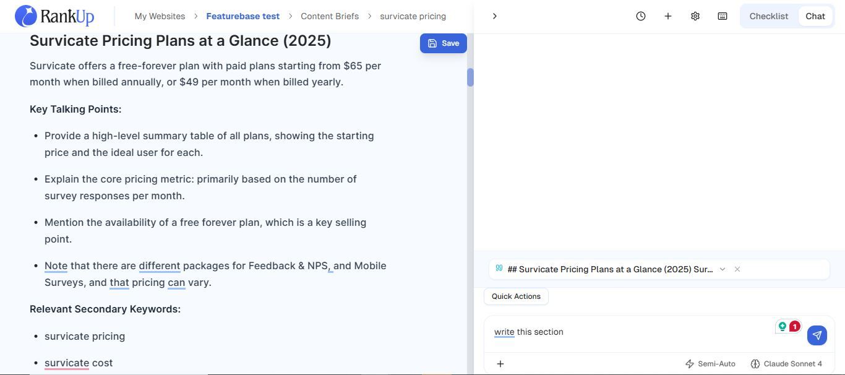Navigate to Content Briefs breadcrumb
Image resolution: width=845 pixels, height=375 pixels.
pyautogui.click(x=330, y=16)
